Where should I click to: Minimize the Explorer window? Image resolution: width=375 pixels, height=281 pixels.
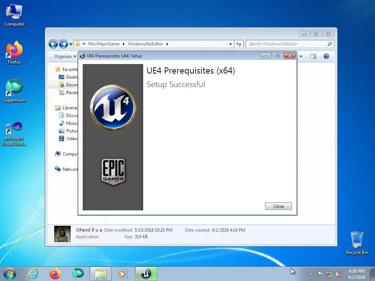coord(304,34)
